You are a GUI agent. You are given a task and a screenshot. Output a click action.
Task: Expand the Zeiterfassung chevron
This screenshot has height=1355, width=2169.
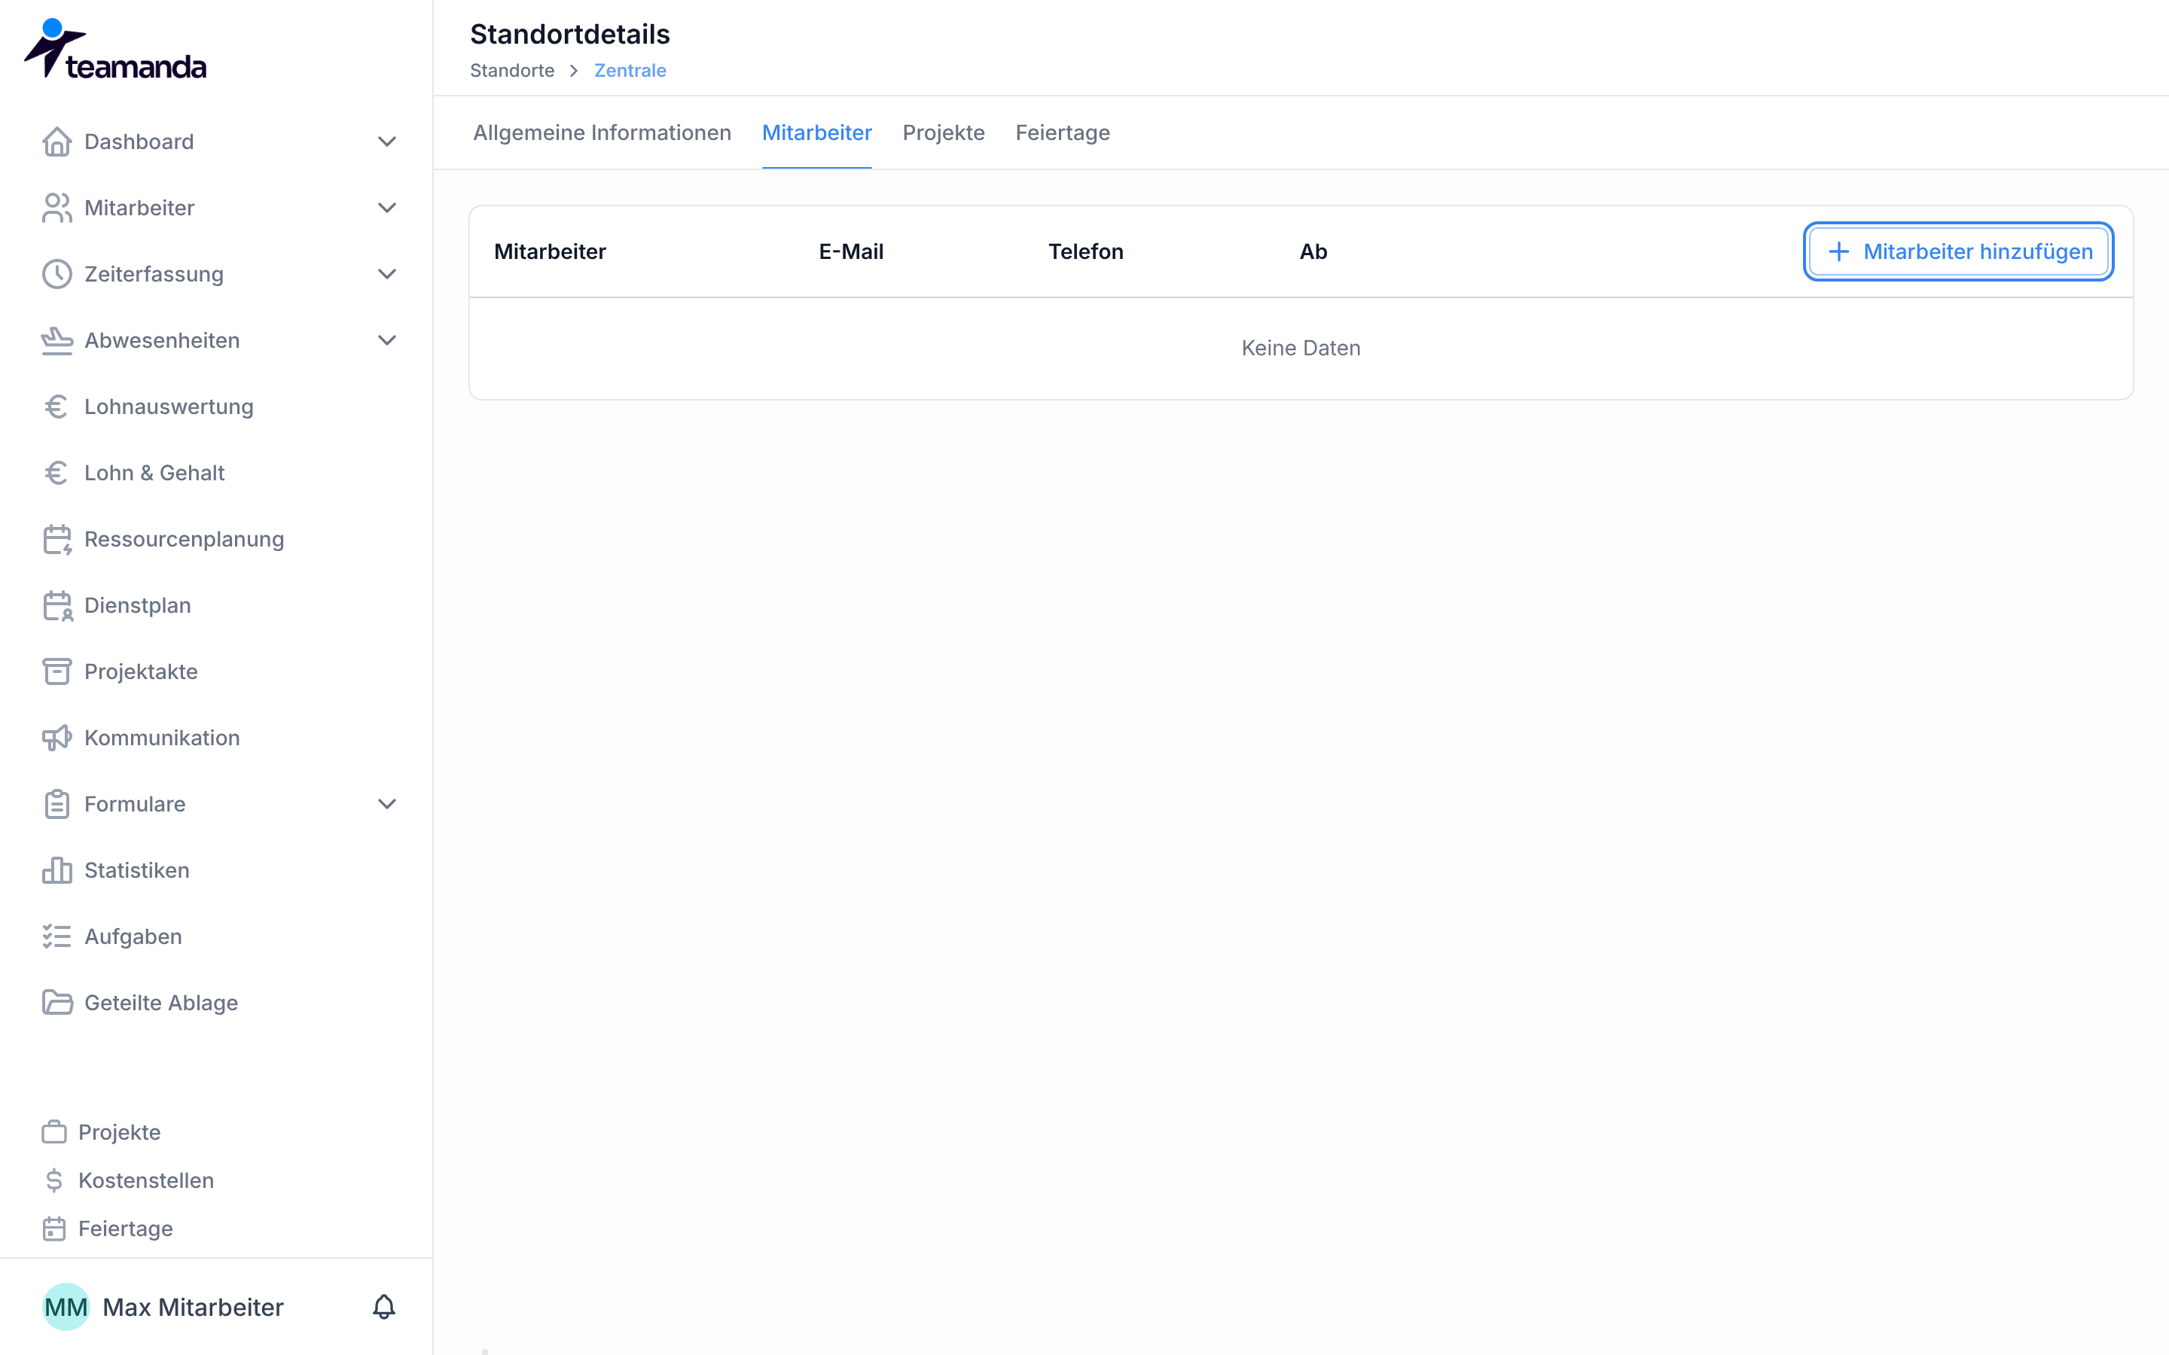tap(387, 274)
